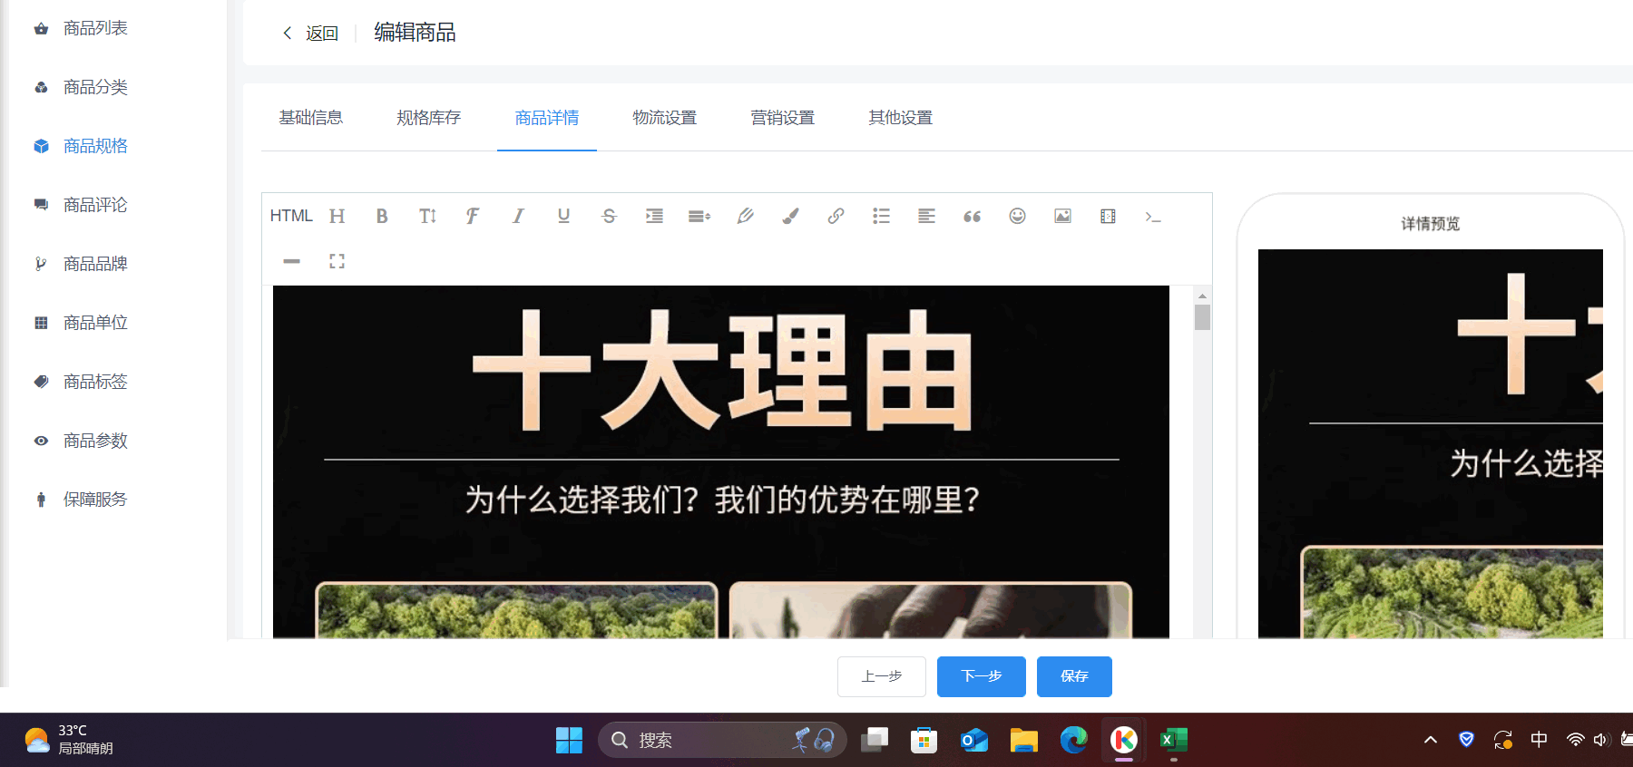
Task: Toggle italic formatting
Action: tap(518, 216)
